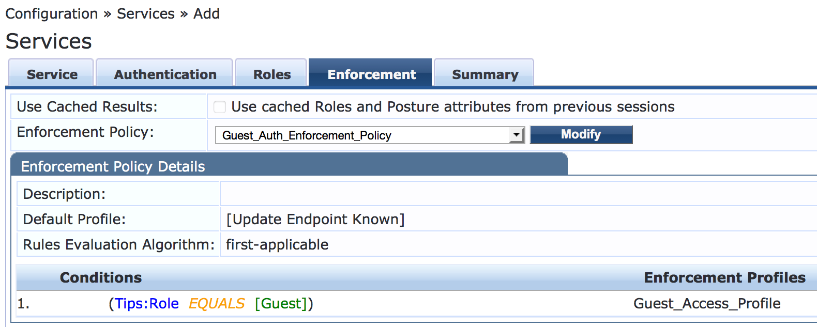Click the Tips:Role condition attribute
817x327 pixels.
pyautogui.click(x=147, y=304)
